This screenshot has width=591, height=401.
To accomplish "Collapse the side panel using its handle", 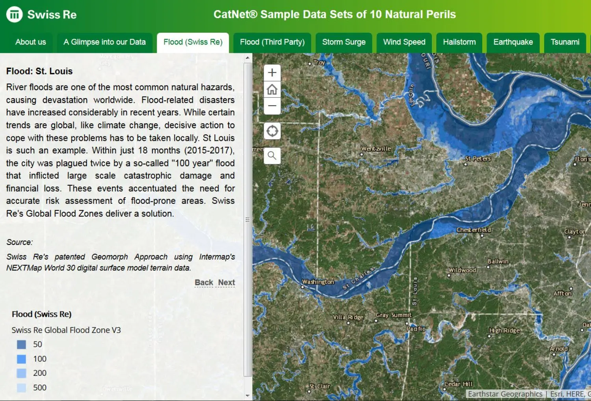I will (247, 219).
